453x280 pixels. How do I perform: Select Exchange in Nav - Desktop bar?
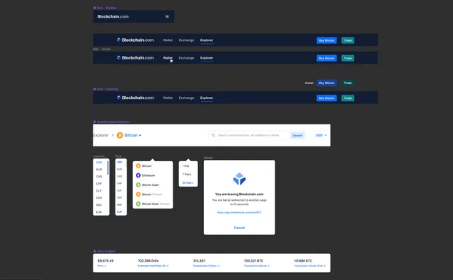tap(186, 98)
